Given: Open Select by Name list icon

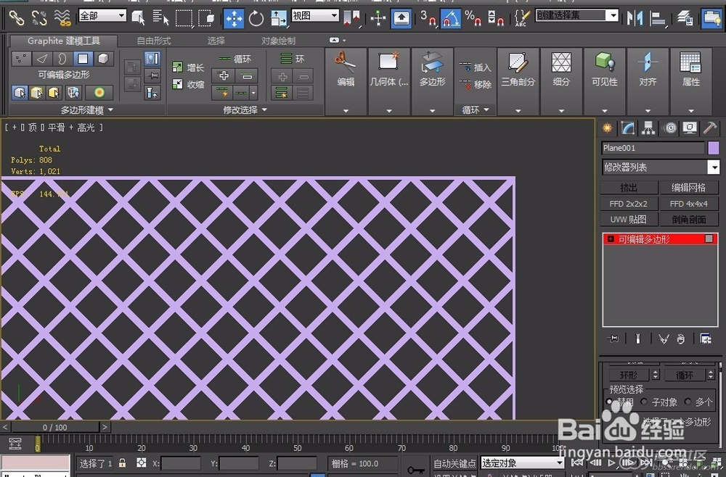Looking at the screenshot, I should point(160,18).
